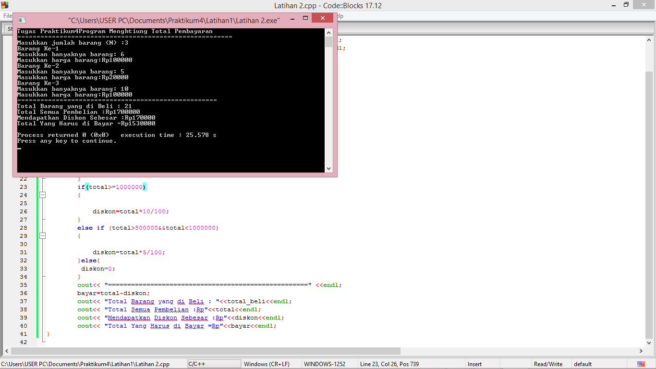Close the Latihan 2.exe console window
This screenshot has height=369, width=656.
coord(322,18)
